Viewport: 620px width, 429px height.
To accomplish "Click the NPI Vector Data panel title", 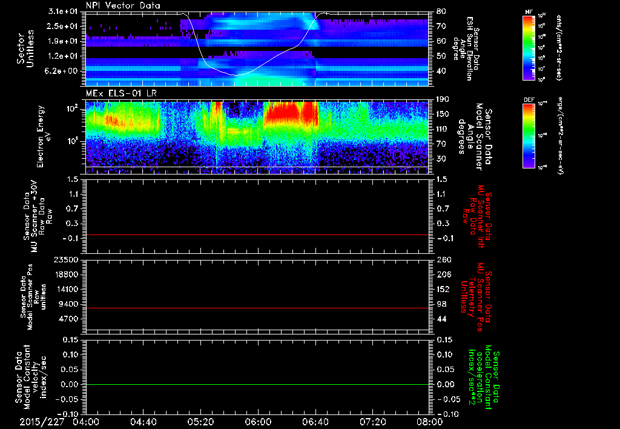I will tap(124, 5).
